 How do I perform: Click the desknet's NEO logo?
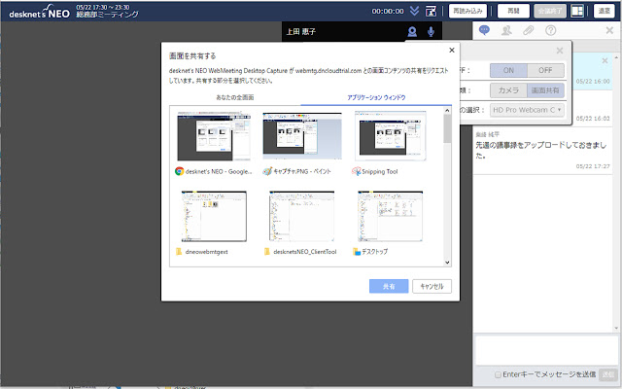(39, 13)
